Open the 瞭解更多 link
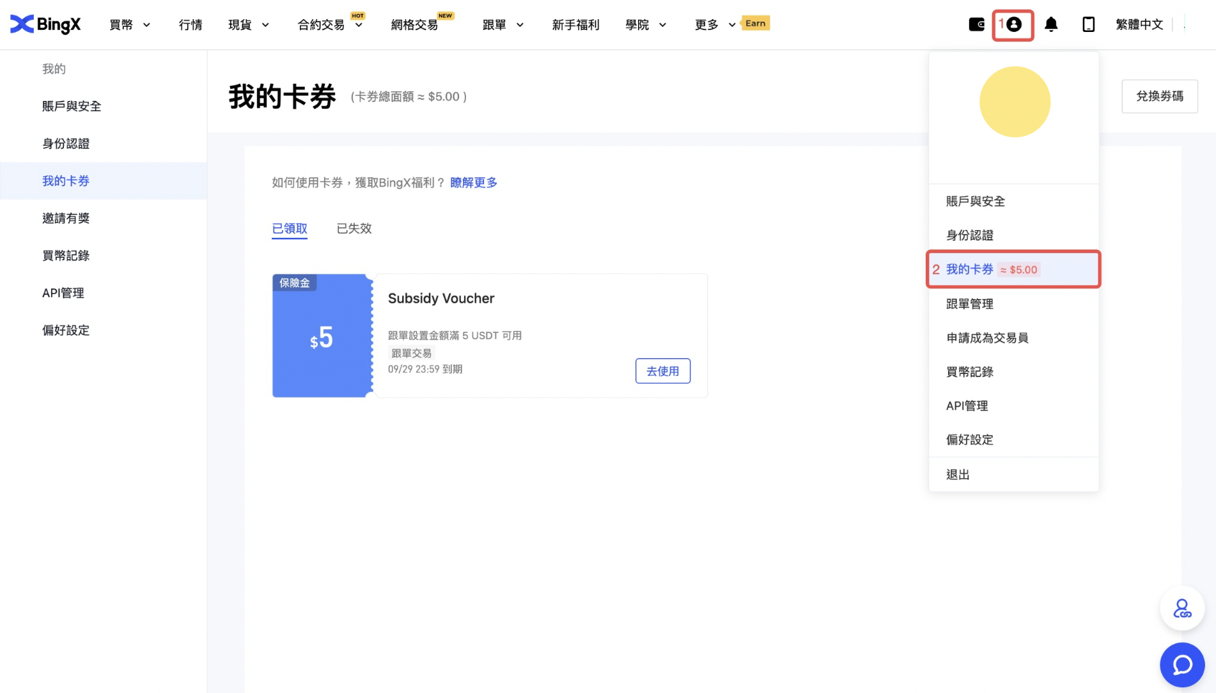 coord(473,183)
